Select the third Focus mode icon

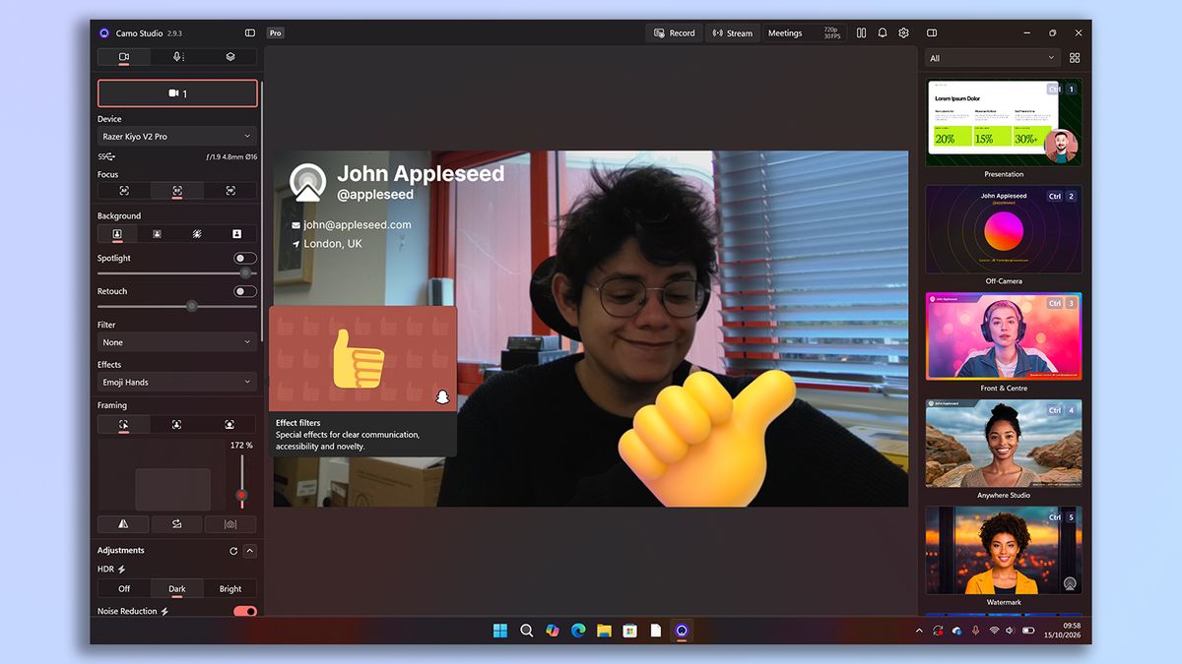coord(230,191)
